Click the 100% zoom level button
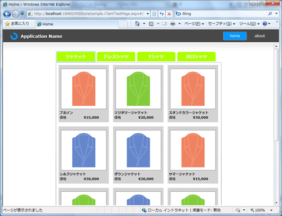 [x=258, y=210]
